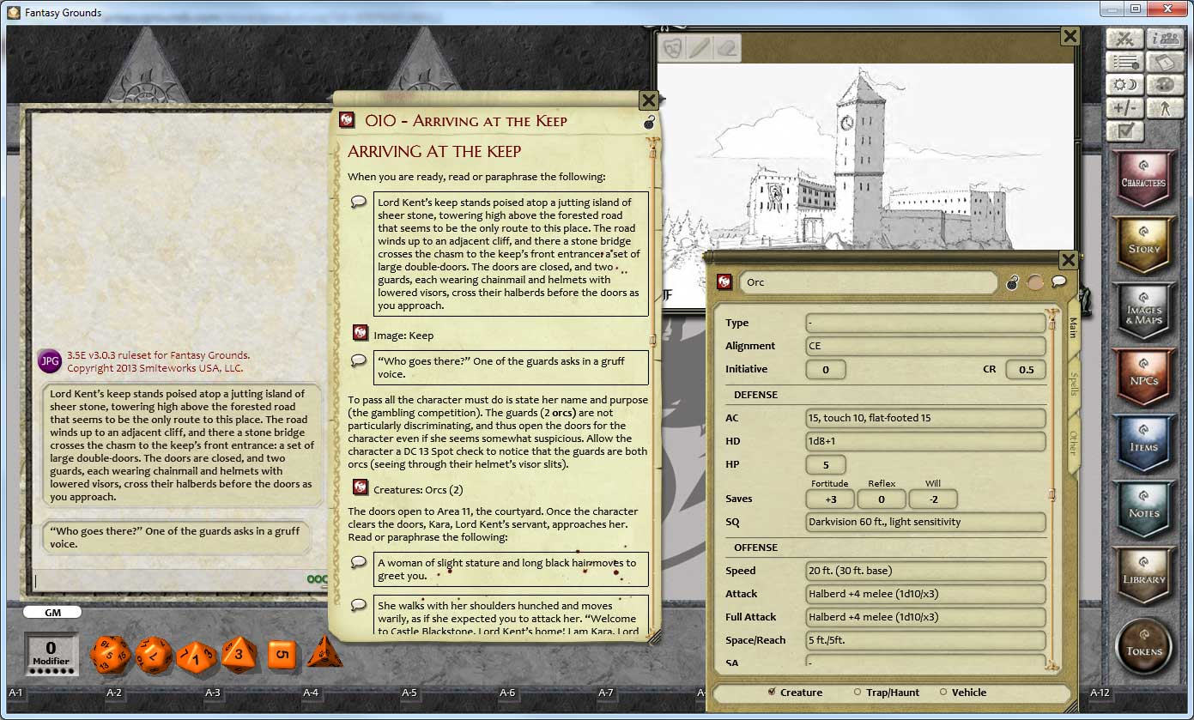Switch to the Other tab on Orc sheet
Viewport: 1194px width, 720px height.
tap(1073, 442)
